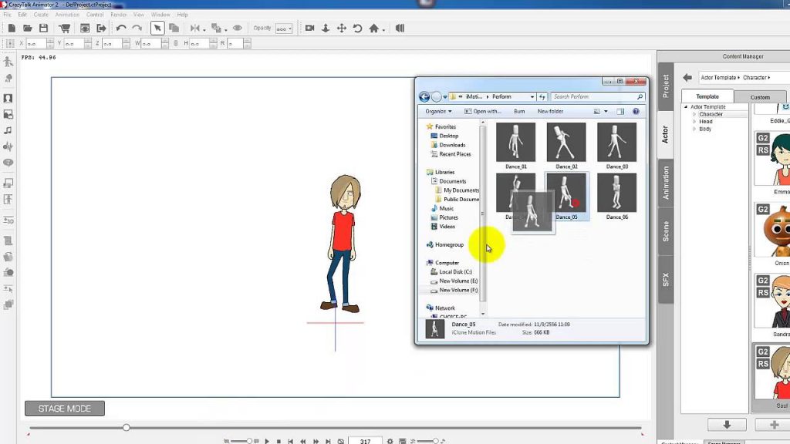Click the actor composer icon in left sidebar

click(8, 62)
